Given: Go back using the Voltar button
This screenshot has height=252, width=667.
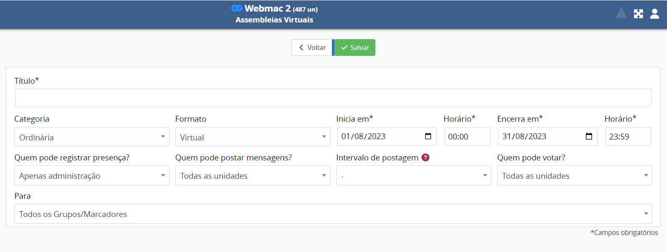Looking at the screenshot, I should tap(312, 47).
